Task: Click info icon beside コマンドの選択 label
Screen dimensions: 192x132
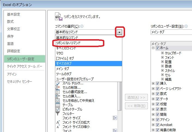Action: point(82,26)
